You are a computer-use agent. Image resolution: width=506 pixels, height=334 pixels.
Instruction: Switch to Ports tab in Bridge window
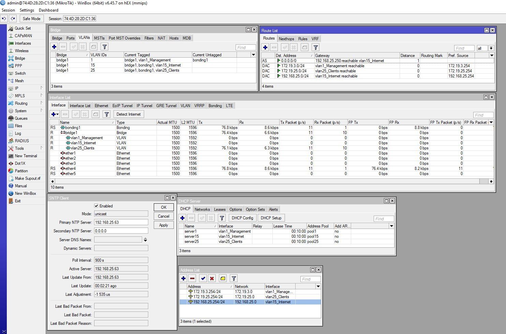coord(70,38)
